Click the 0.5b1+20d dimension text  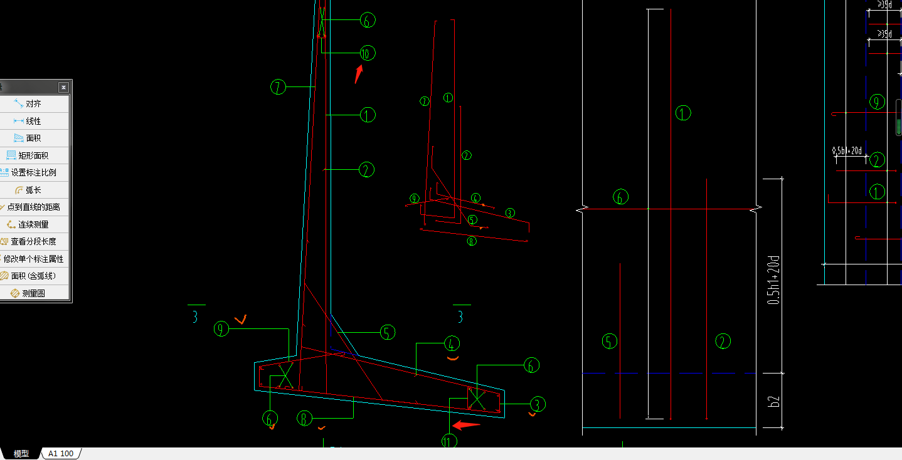pyautogui.click(x=847, y=151)
